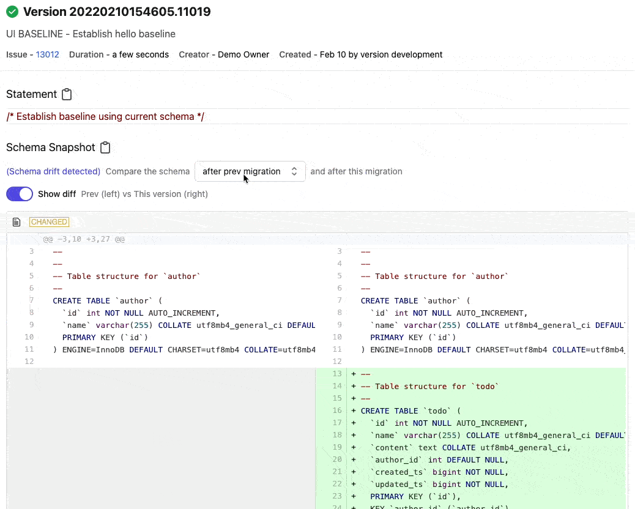This screenshot has width=635, height=509.
Task: Open issue 13012 link
Action: point(47,54)
